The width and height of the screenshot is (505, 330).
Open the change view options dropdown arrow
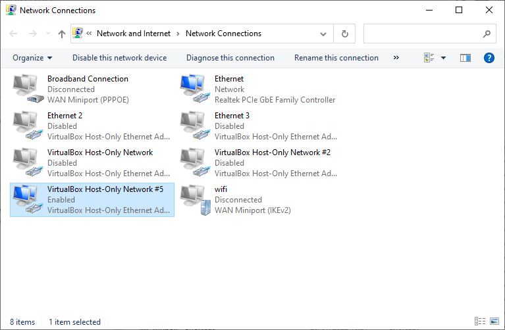pyautogui.click(x=443, y=58)
